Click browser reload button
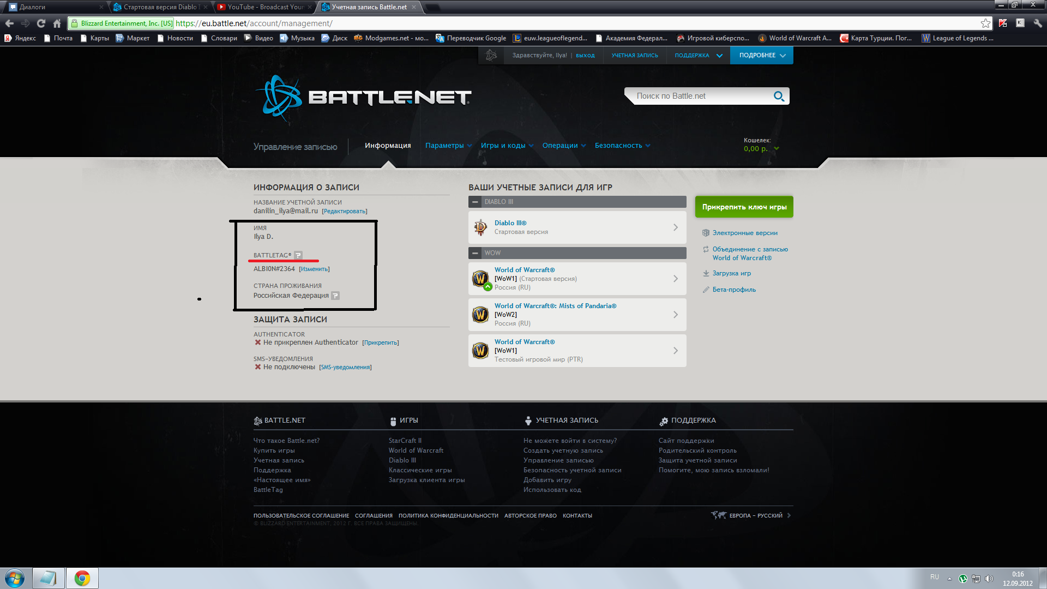1047x589 pixels. coord(41,23)
